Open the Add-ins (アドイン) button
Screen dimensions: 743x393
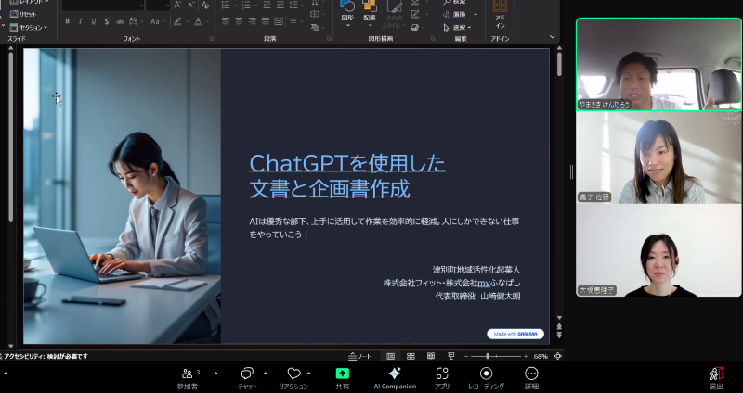(x=500, y=15)
